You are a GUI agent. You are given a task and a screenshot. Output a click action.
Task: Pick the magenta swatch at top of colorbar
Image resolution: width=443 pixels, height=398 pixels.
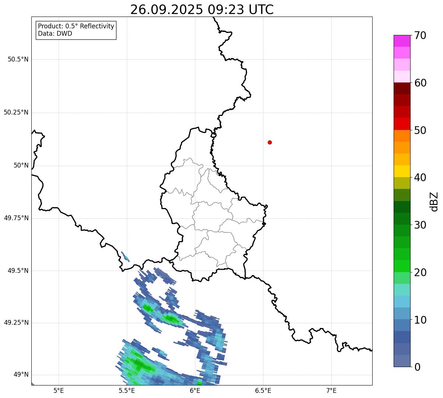click(402, 41)
